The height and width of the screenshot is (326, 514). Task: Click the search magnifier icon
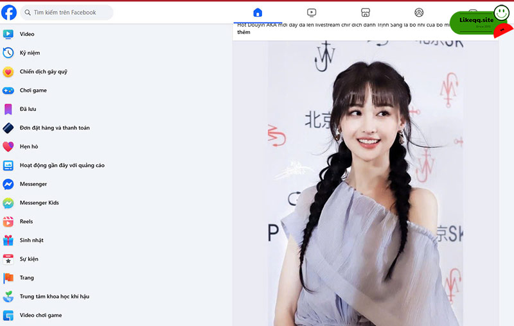point(28,12)
